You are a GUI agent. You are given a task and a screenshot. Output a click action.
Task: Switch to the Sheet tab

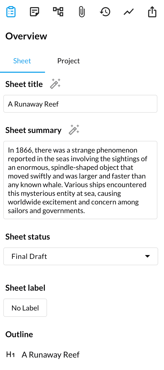22,61
